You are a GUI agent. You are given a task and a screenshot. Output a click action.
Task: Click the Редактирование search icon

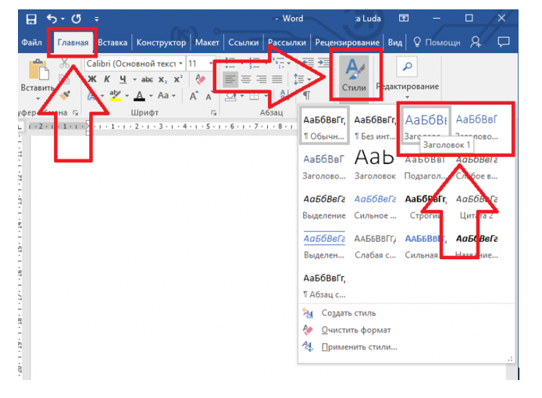pos(407,66)
